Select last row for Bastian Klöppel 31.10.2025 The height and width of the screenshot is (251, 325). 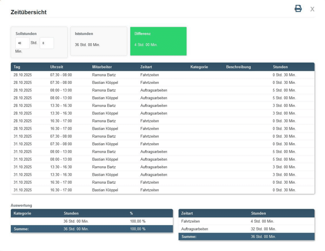105,190
